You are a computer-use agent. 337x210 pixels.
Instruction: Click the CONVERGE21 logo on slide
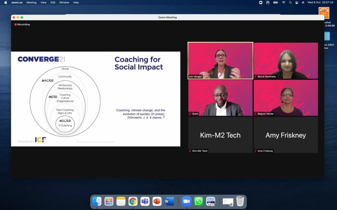pos(41,59)
